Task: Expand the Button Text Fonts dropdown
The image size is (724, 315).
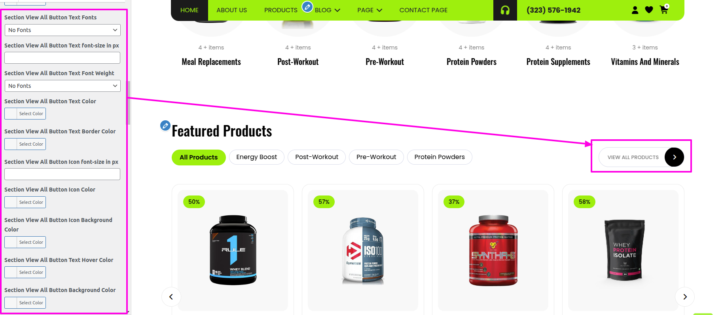Action: (x=63, y=30)
